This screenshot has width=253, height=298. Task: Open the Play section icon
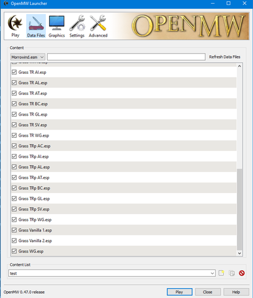16,26
